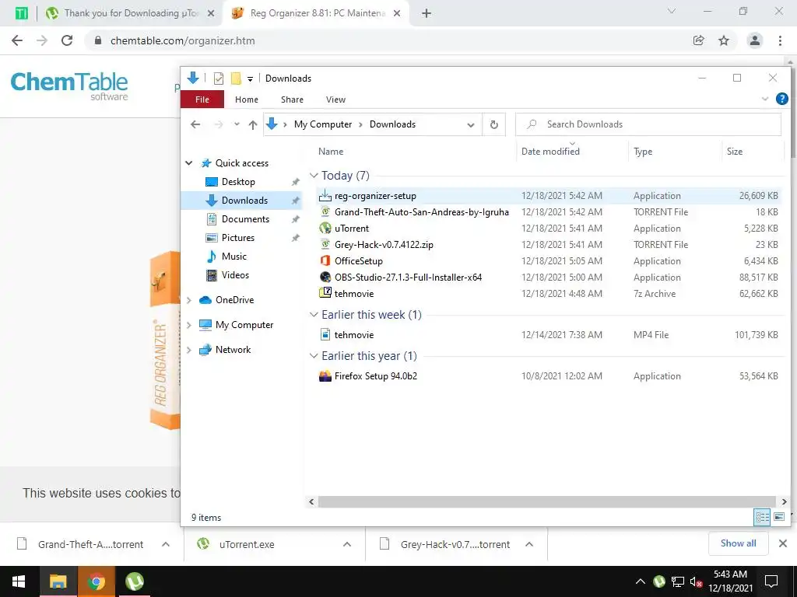The image size is (797, 597).
Task: Open the Grey-Hack download options arrow
Action: click(x=529, y=544)
